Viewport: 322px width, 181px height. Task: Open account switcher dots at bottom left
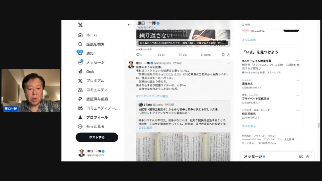click(x=119, y=153)
